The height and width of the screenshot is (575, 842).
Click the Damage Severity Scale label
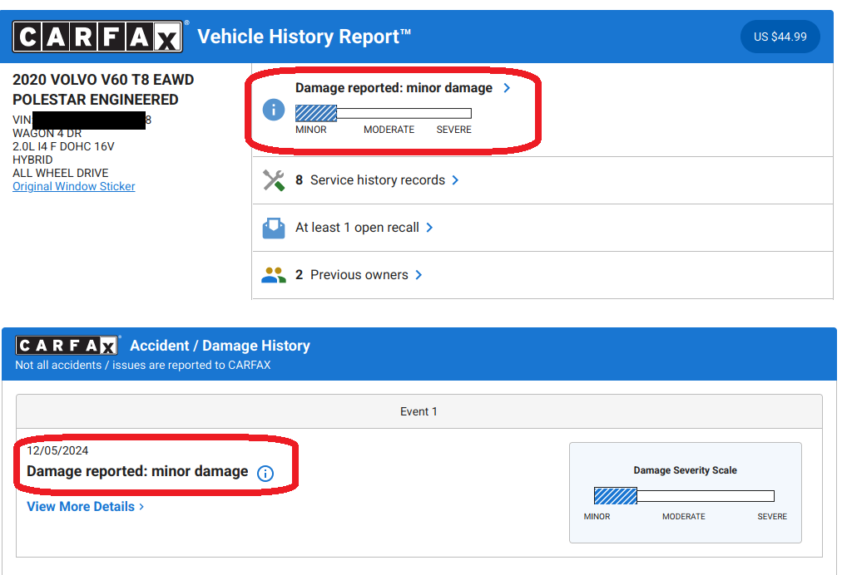686,470
